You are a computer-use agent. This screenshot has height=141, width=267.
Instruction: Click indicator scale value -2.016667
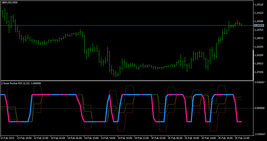tap(259, 134)
